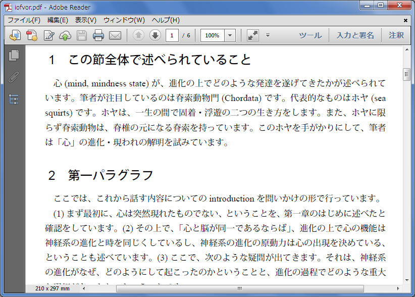Open the ヘルプ(H) menu
Viewport: 415px width, 297px height.
(166, 20)
